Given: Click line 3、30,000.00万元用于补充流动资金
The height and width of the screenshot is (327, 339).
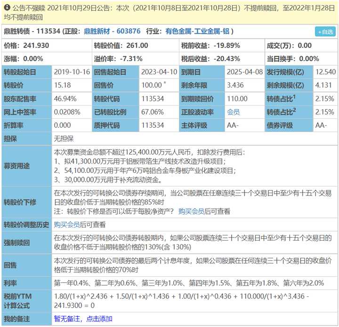Looking at the screenshot, I should pyautogui.click(x=108, y=179).
